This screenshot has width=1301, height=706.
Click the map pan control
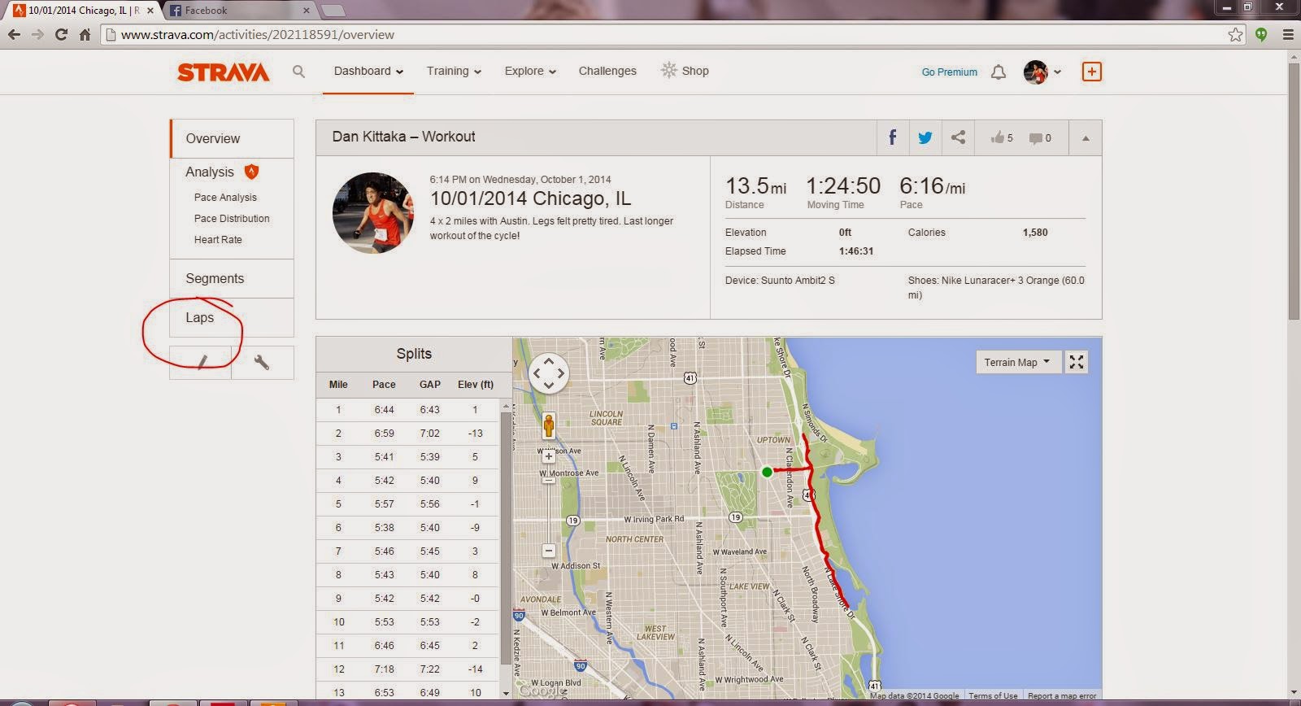(x=549, y=373)
